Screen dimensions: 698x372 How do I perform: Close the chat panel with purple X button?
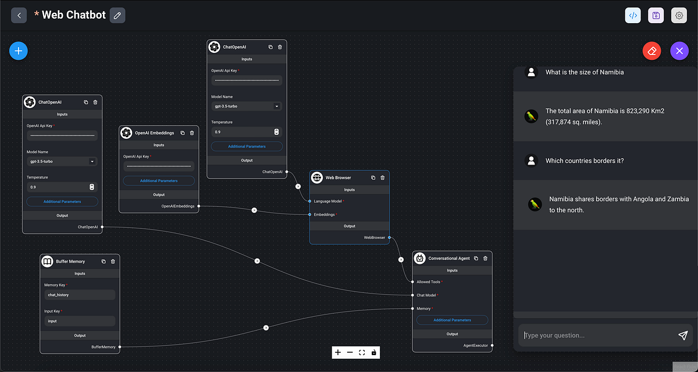coord(679,51)
